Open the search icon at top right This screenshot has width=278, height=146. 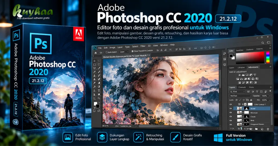pyautogui.click(x=263, y=43)
